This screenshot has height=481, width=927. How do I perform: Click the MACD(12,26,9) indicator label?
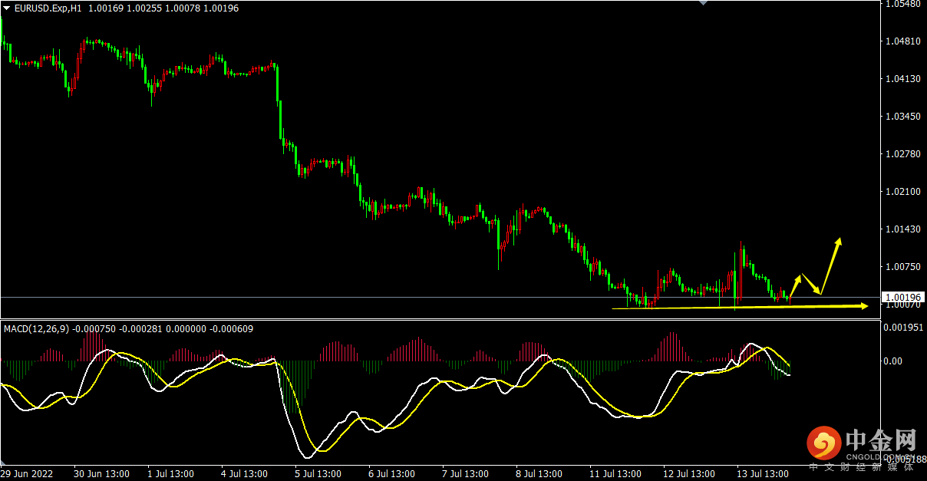pyautogui.click(x=37, y=329)
